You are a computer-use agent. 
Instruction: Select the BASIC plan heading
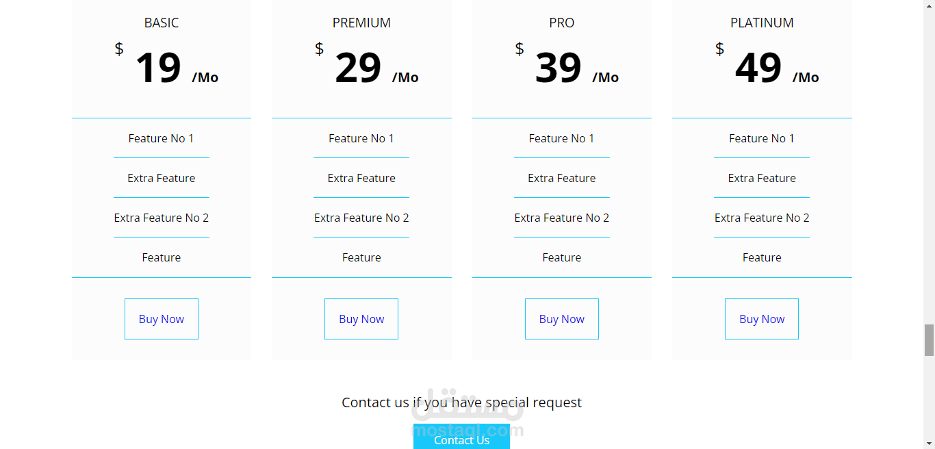162,23
